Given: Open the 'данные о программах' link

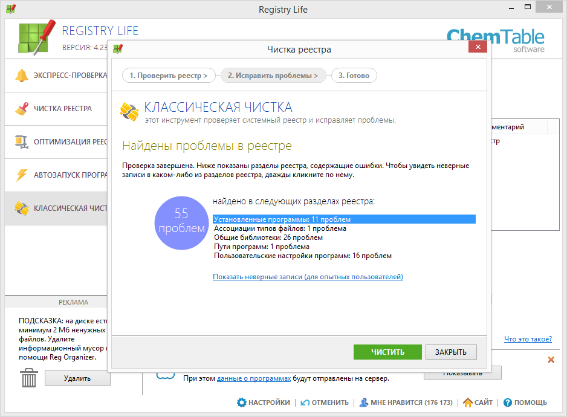Looking at the screenshot, I should pos(254,378).
